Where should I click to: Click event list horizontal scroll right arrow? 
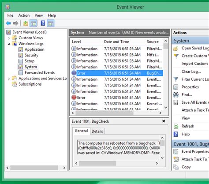pos(160,113)
